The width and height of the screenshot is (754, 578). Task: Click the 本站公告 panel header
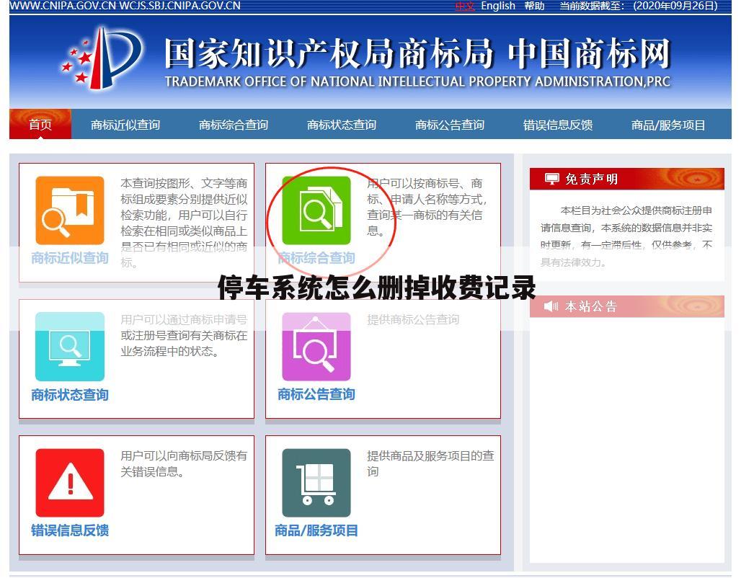pos(627,306)
